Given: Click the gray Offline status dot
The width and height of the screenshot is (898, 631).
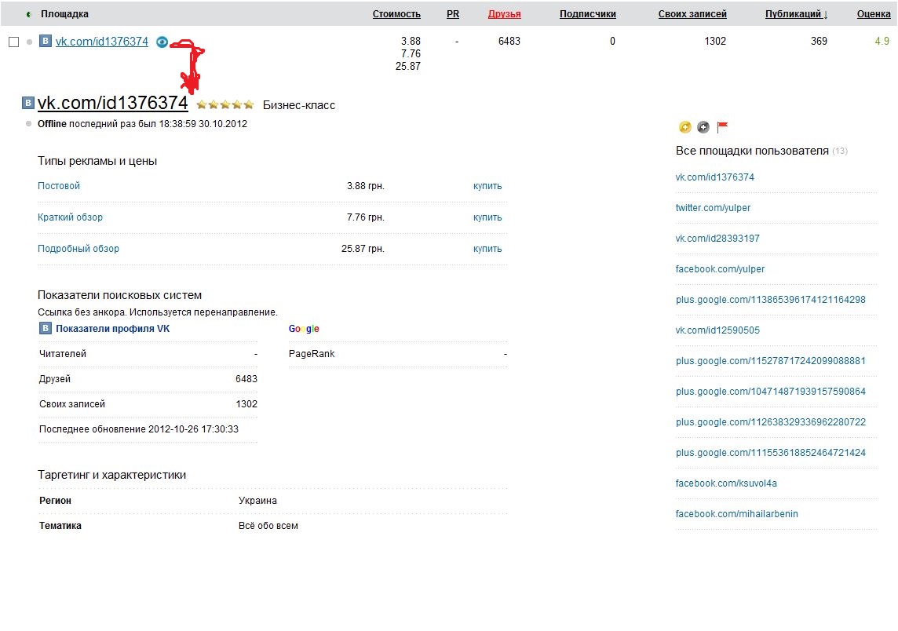Looking at the screenshot, I should click(x=28, y=124).
